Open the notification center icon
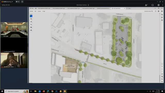This screenshot has height=93, width=165. coord(162,91)
